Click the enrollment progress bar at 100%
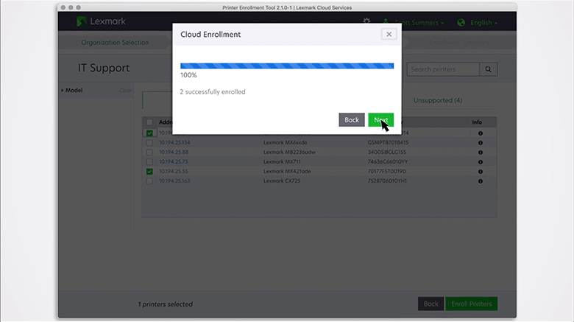The height and width of the screenshot is (322, 574). click(287, 66)
